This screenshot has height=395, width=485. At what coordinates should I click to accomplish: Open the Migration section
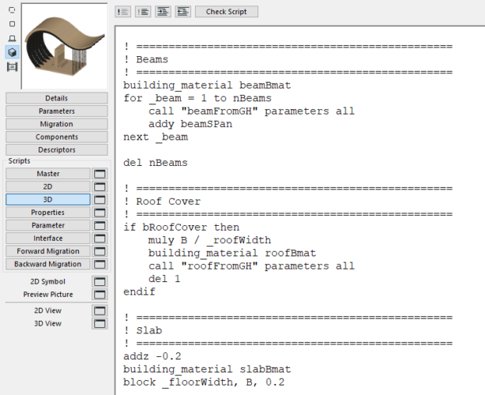click(56, 124)
